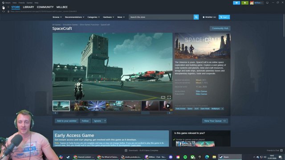Screen dimensions: 285x160
Task: Click the Millbee profile avatar
Action: (x=252, y=3)
